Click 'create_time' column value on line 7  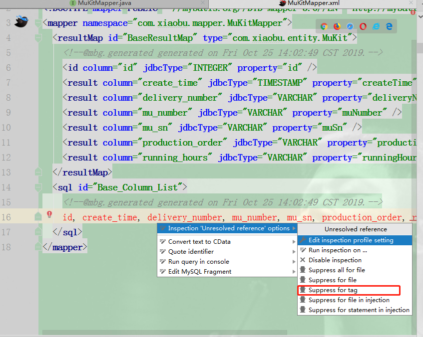coord(170,83)
